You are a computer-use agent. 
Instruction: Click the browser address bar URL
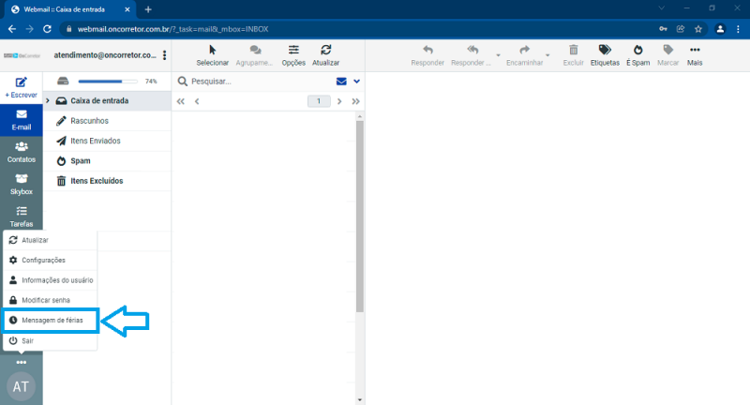(x=172, y=29)
